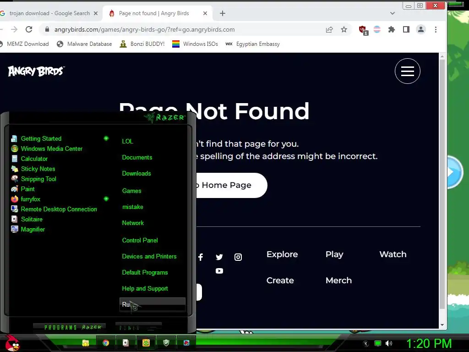Image resolution: width=469 pixels, height=352 pixels.
Task: Open Angry Birds Instagram icon
Action: point(238,257)
